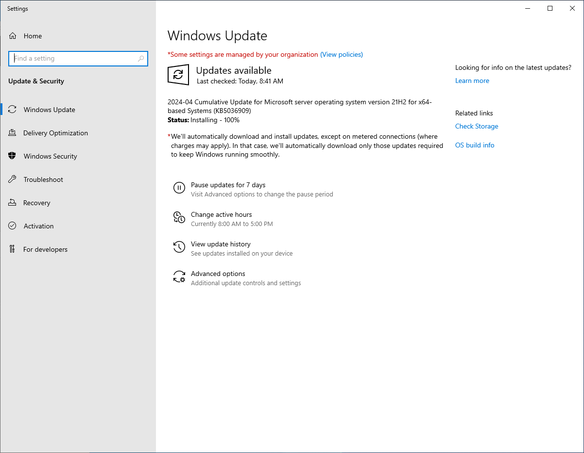
Task: Click the Windows Security shield icon
Action: point(13,156)
